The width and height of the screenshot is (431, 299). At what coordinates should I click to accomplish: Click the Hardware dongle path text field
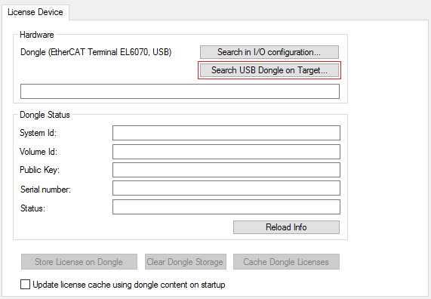(180, 91)
